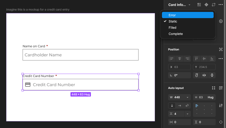Open the auto layout settings sliders icon
The height and width of the screenshot is (128, 226).
(221, 106)
